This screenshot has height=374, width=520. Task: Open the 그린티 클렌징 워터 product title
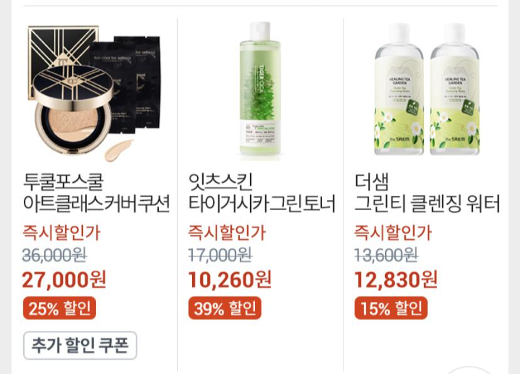click(427, 203)
